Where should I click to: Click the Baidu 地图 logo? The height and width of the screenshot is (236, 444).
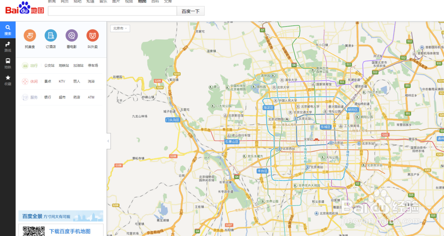click(x=24, y=8)
